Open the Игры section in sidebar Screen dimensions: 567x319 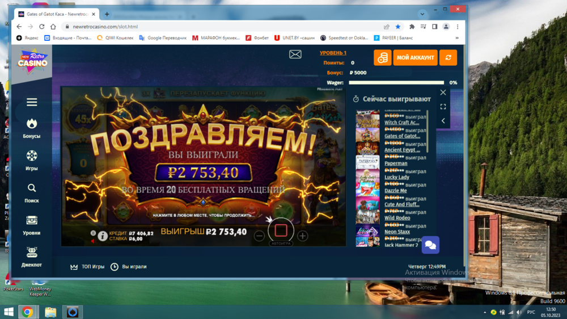pyautogui.click(x=32, y=156)
